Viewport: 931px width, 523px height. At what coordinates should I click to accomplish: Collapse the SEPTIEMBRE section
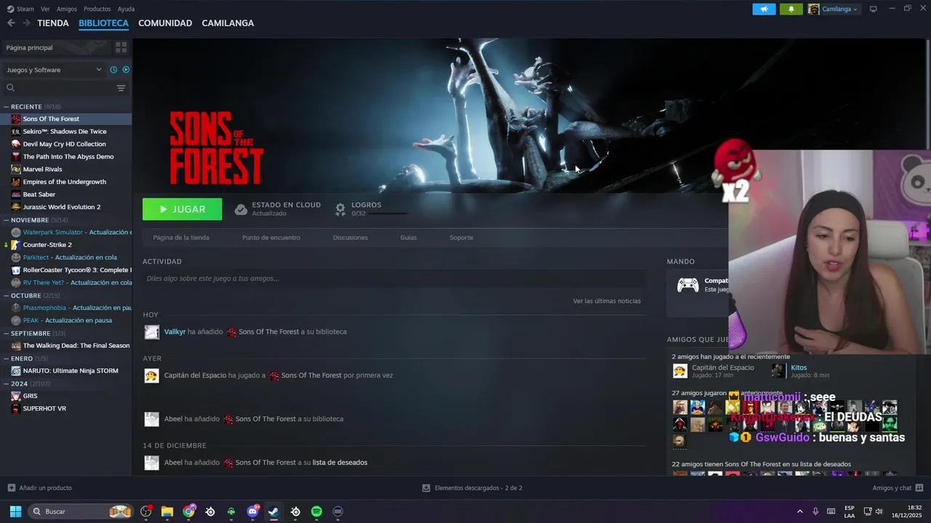point(7,333)
